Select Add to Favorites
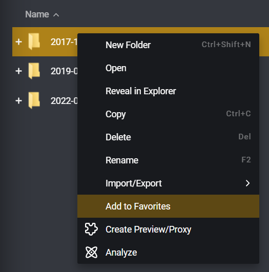Viewport: 269px width, 272px height. [x=168, y=206]
